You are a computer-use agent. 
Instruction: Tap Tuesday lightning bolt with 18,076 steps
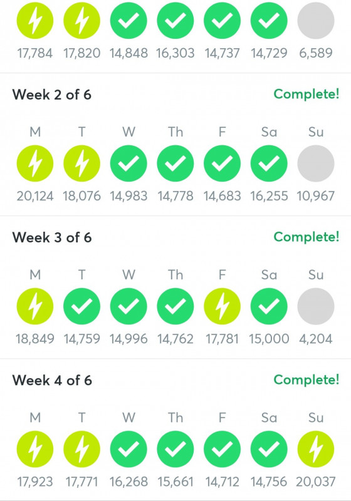pos(82,163)
